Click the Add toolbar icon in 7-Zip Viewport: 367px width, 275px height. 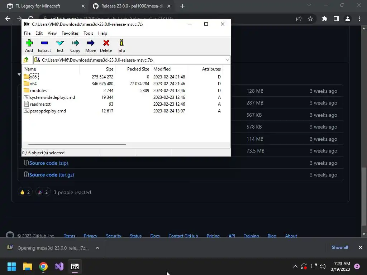pyautogui.click(x=29, y=46)
